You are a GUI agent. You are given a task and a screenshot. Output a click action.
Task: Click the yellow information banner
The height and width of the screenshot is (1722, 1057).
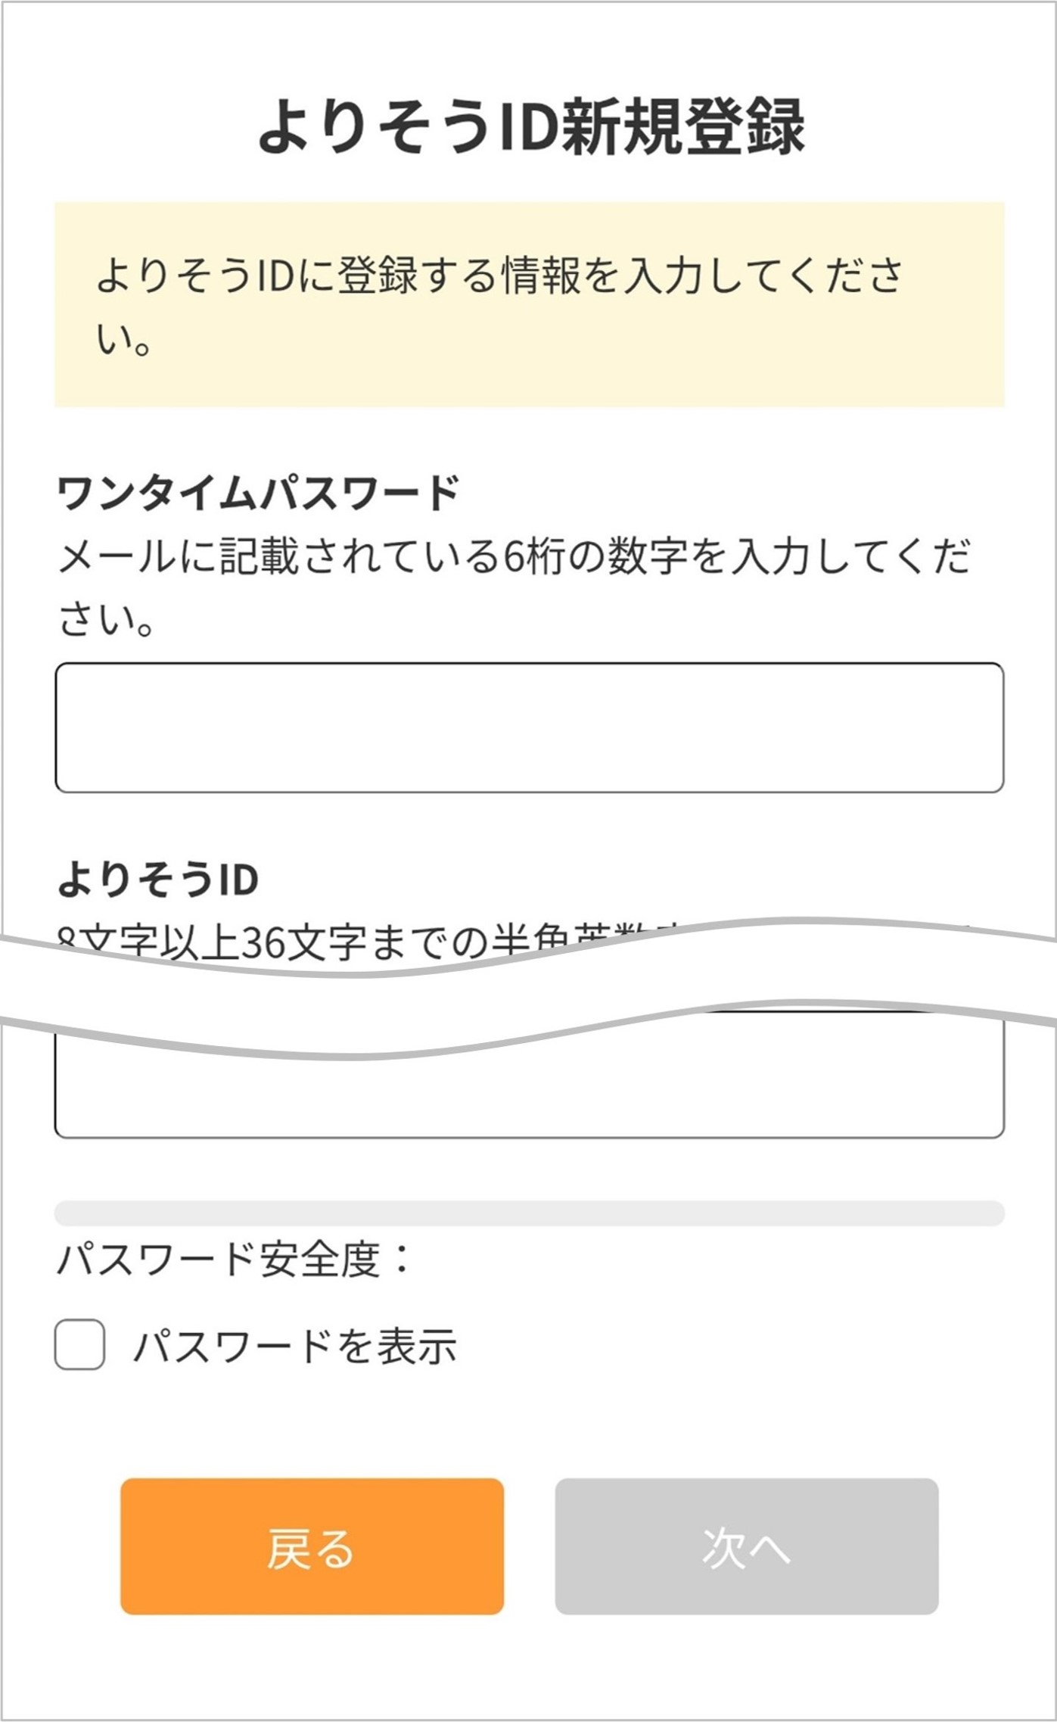point(528,301)
